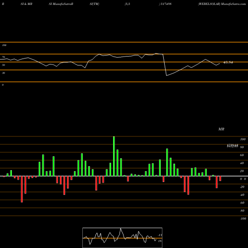Image resolution: width=248 pixels, height=248 pixels.
Task: Click the -80 label on MR axis
Action: coord(242,211)
